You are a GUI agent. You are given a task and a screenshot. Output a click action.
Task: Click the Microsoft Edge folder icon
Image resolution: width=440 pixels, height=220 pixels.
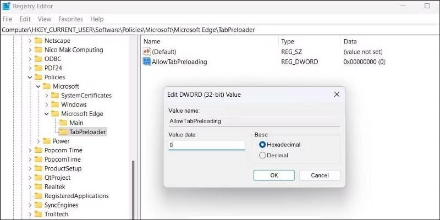pyautogui.click(x=55, y=114)
